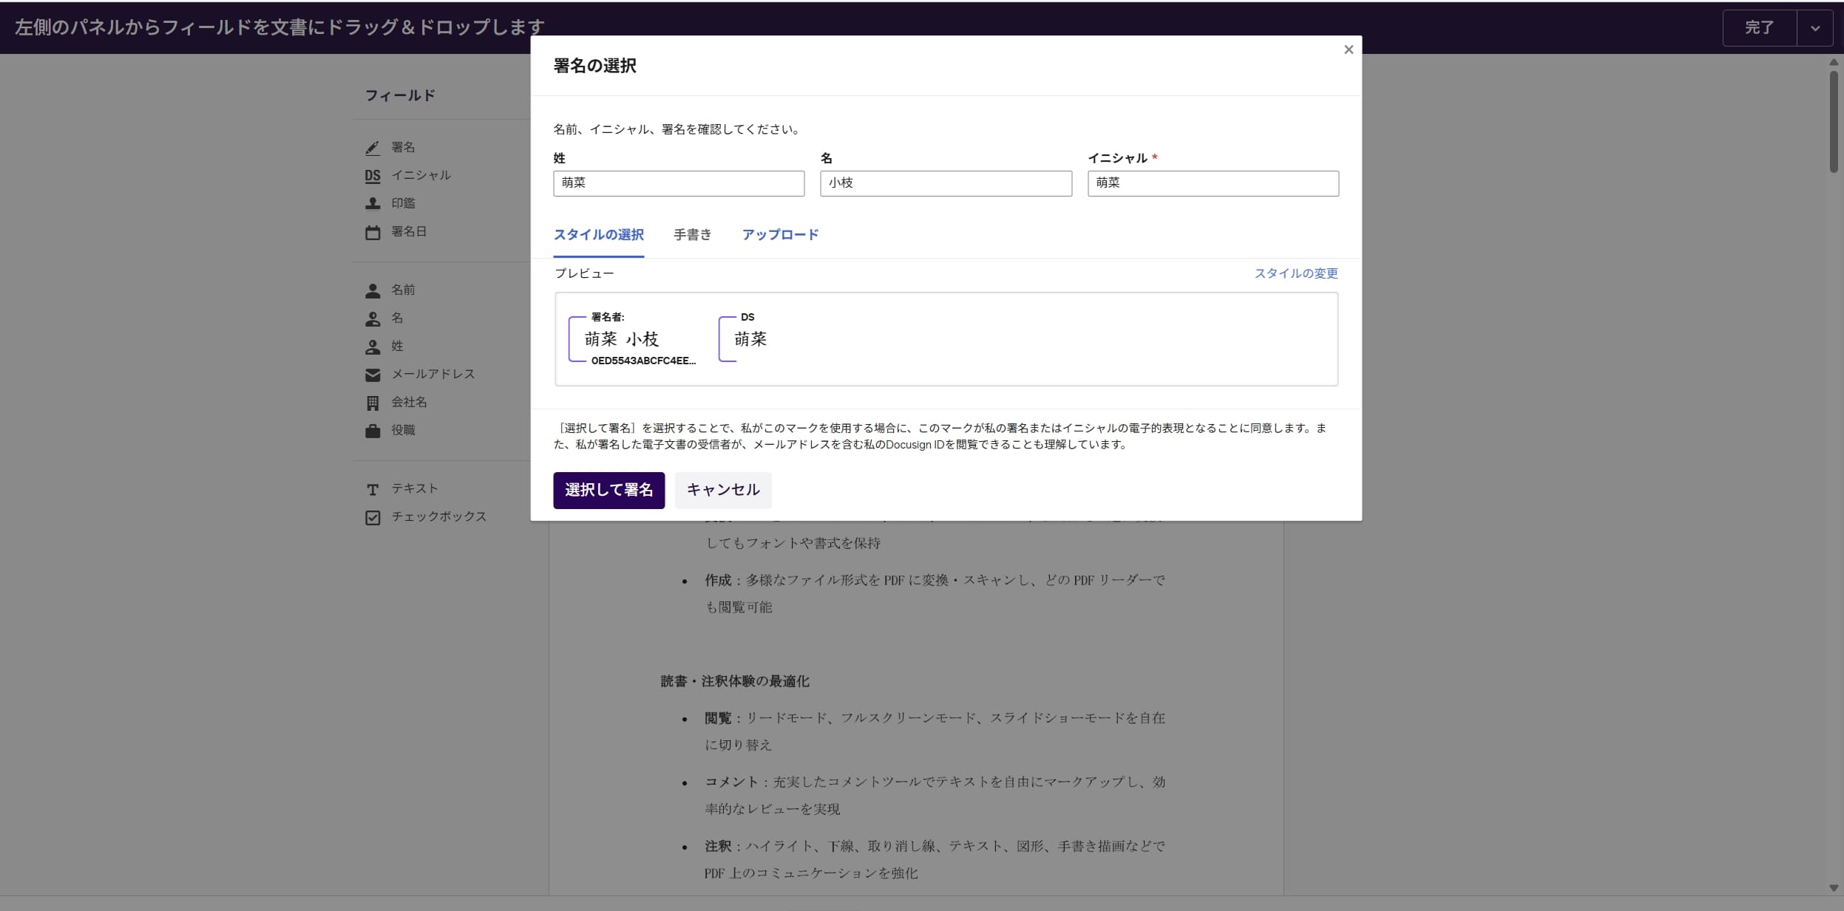The image size is (1844, 911).
Task: Click the 選択して署名 button
Action: pos(609,490)
